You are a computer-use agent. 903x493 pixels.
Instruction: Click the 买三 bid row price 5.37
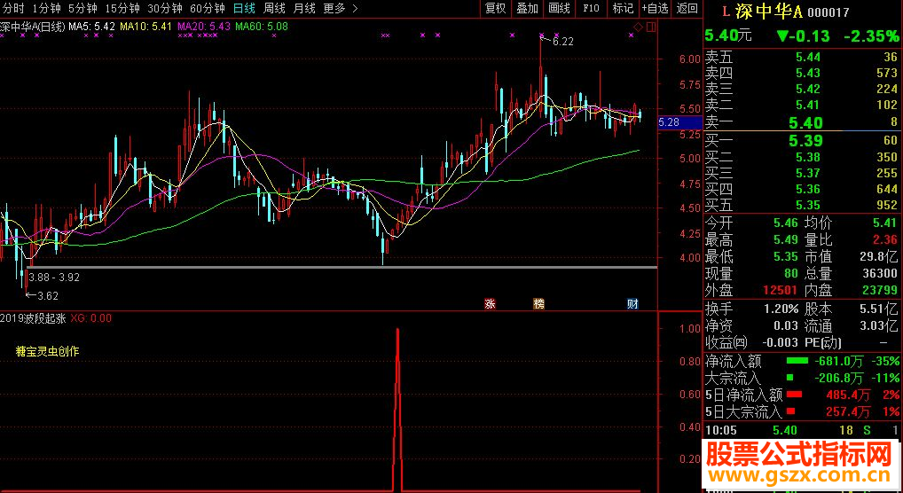tap(808, 173)
